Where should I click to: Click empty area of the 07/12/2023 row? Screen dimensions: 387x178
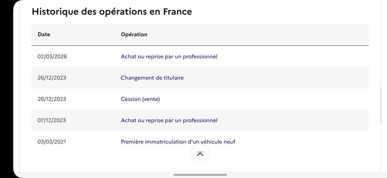pyautogui.click(x=293, y=121)
